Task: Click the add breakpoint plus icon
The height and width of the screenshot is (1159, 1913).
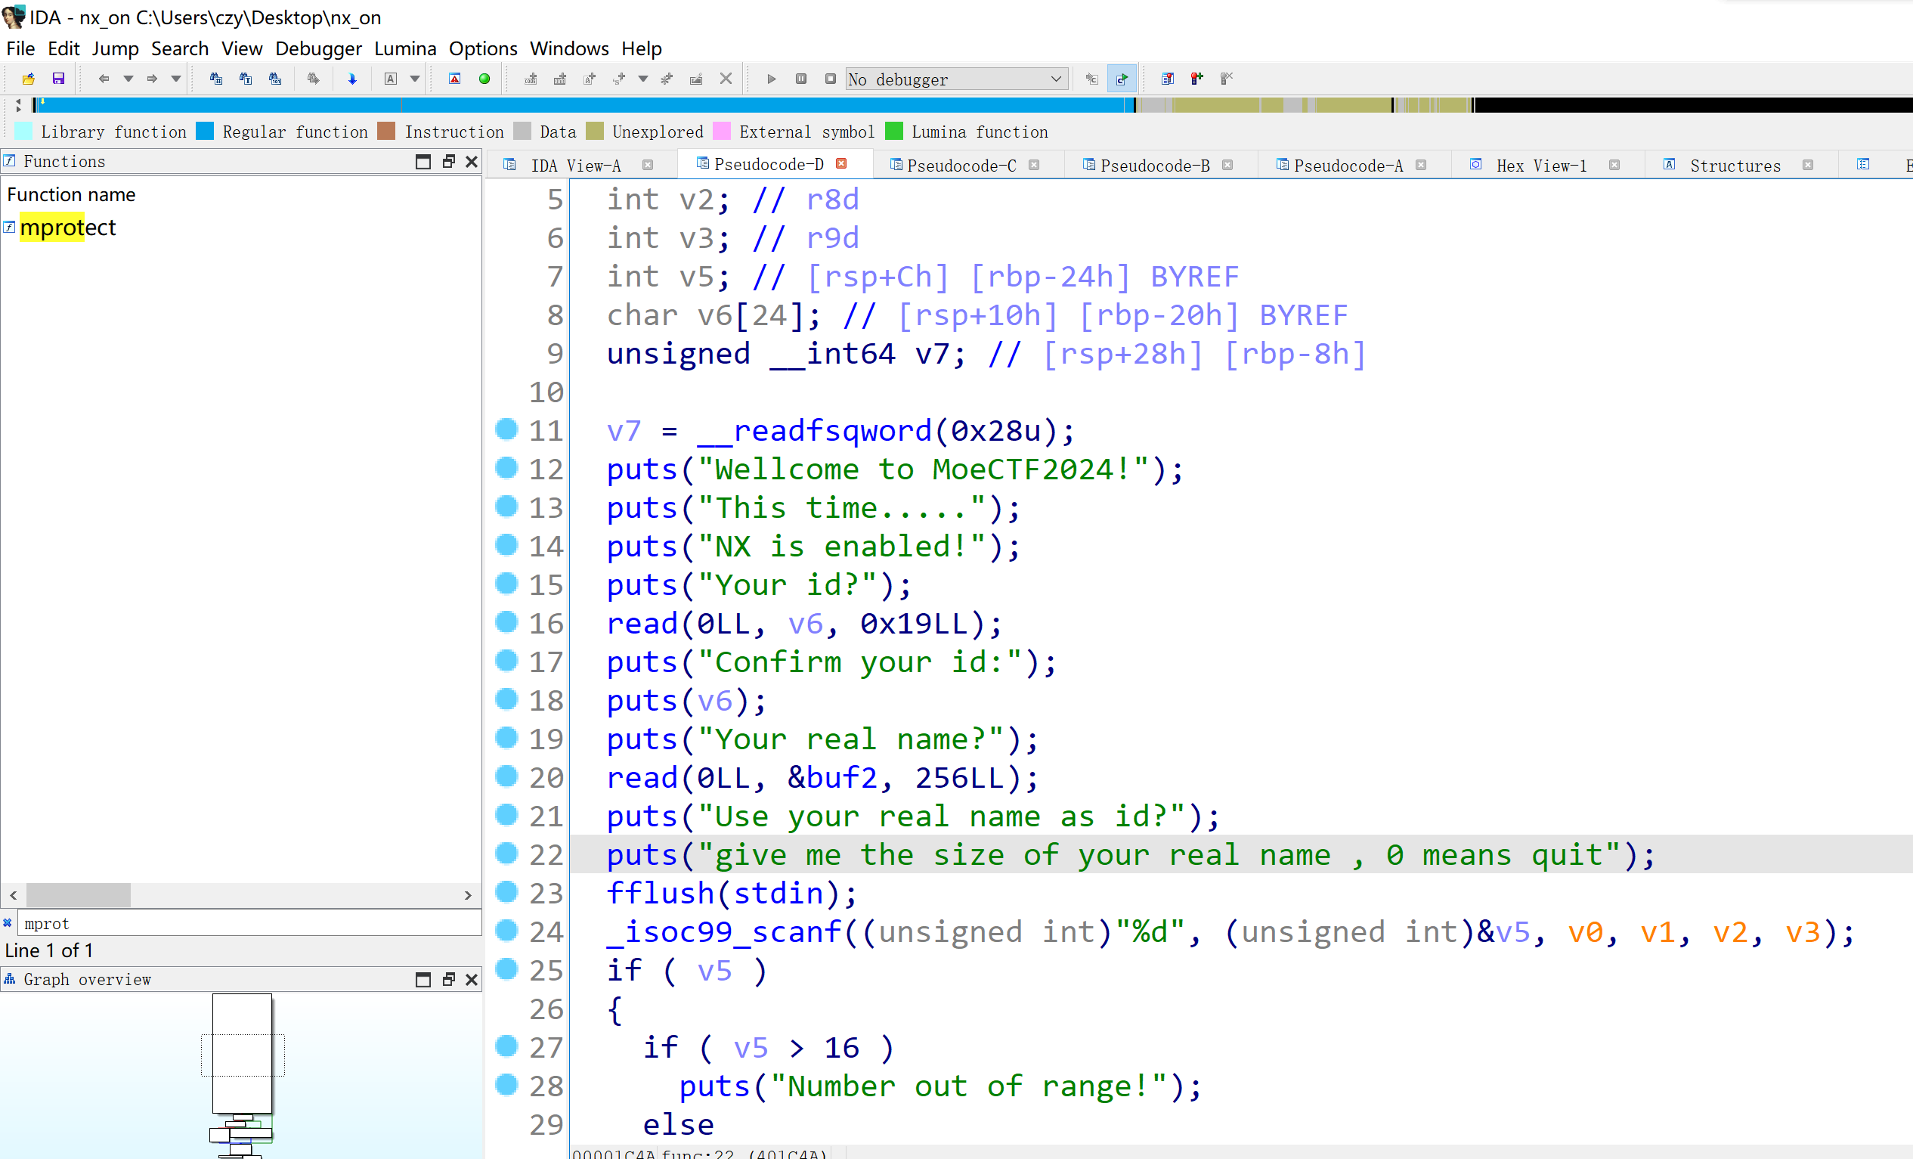Action: (x=1196, y=79)
